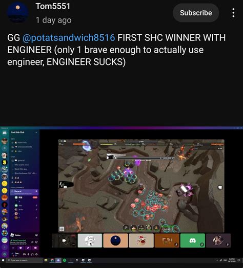The image size is (243, 268).
Task: Open the @potatsandwich8516 mention link
Action: tap(69, 37)
